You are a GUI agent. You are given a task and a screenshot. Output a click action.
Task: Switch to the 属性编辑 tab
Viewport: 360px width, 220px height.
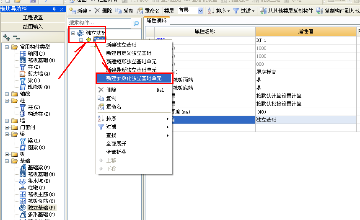(157, 21)
